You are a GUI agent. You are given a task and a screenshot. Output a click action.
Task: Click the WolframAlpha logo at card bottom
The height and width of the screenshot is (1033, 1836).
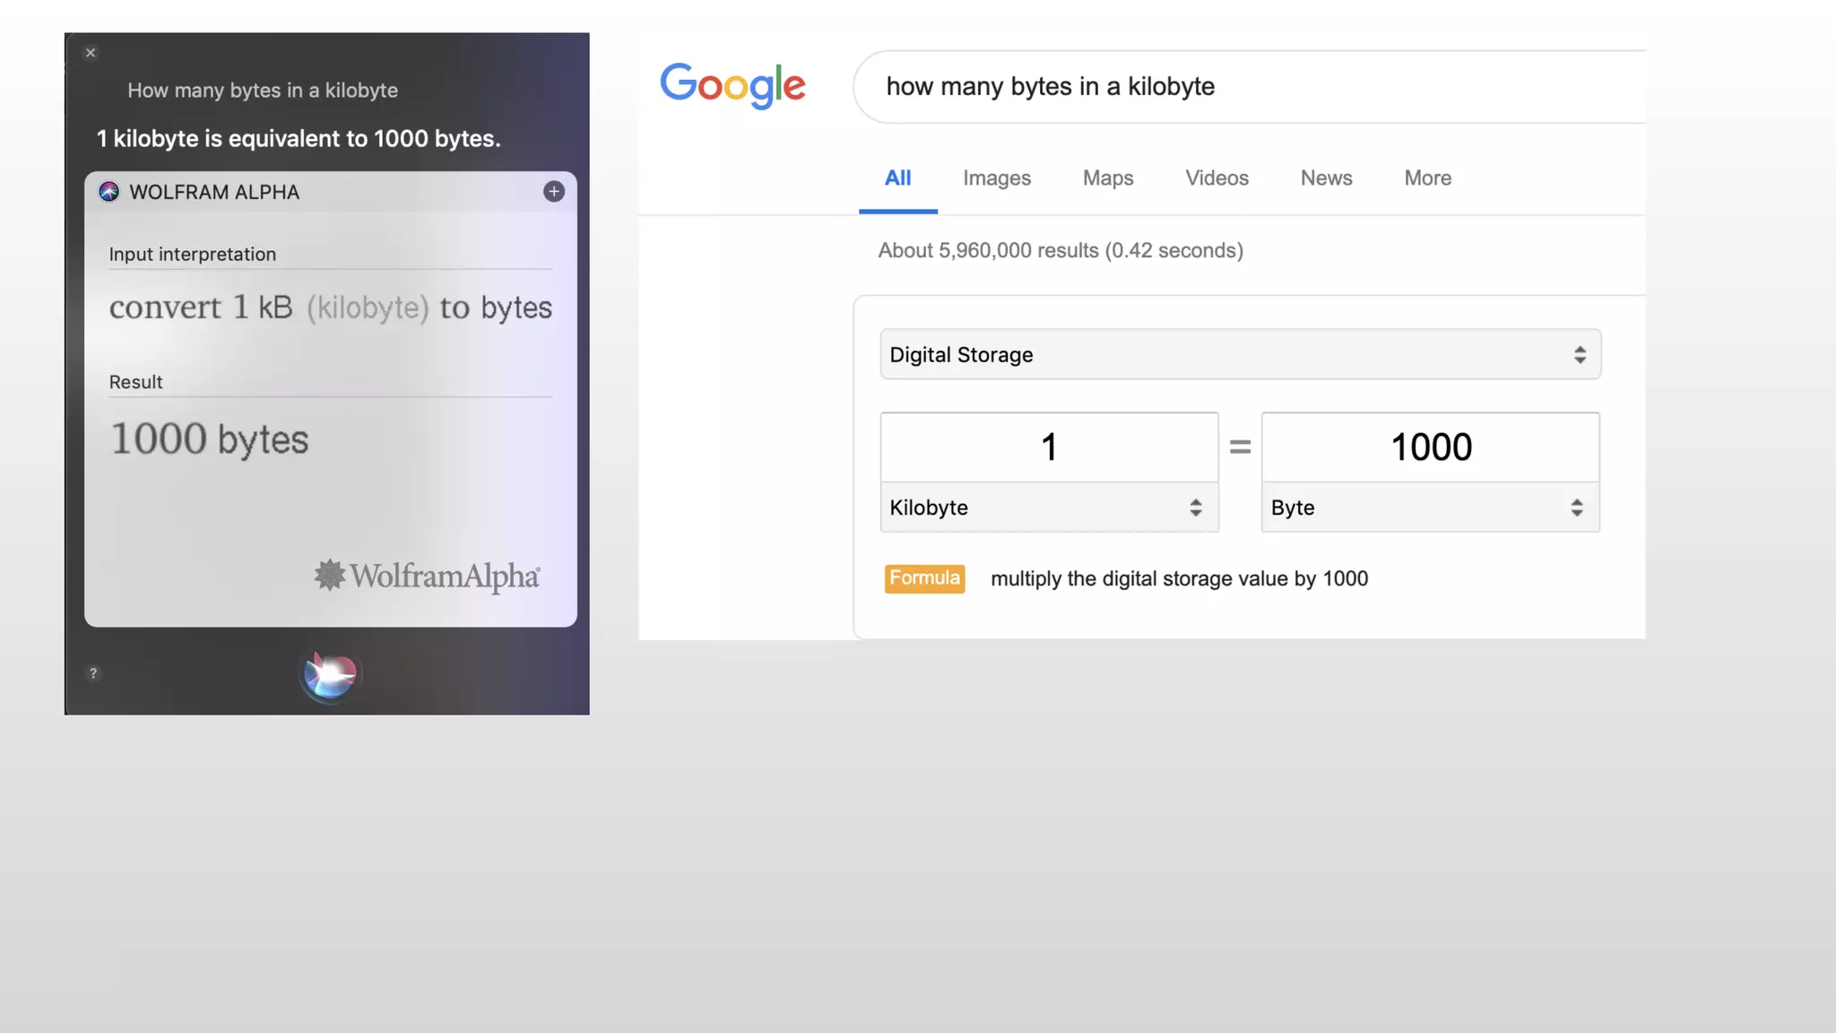[x=428, y=576]
